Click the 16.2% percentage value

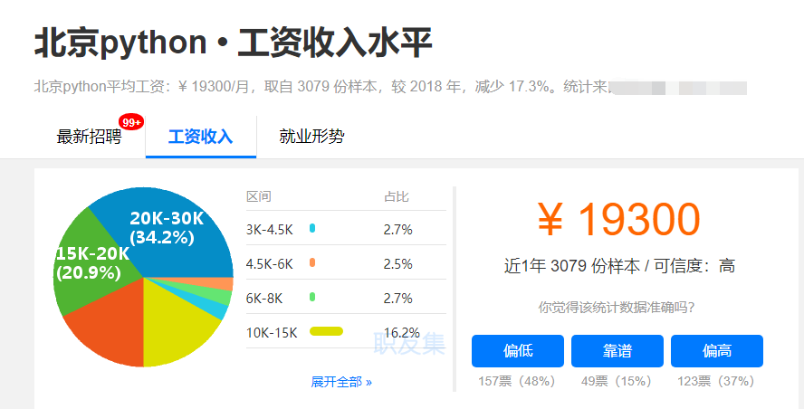pos(402,333)
